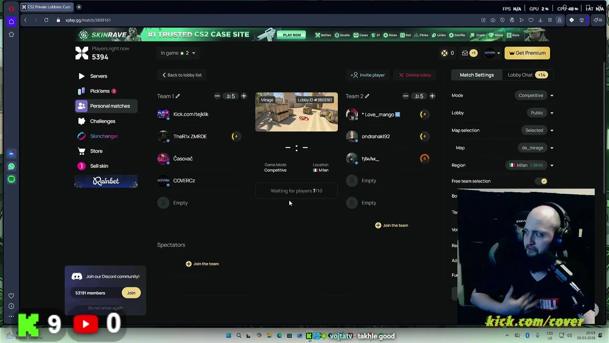
Task: Open the profile avatar dropdown
Action: (x=492, y=53)
